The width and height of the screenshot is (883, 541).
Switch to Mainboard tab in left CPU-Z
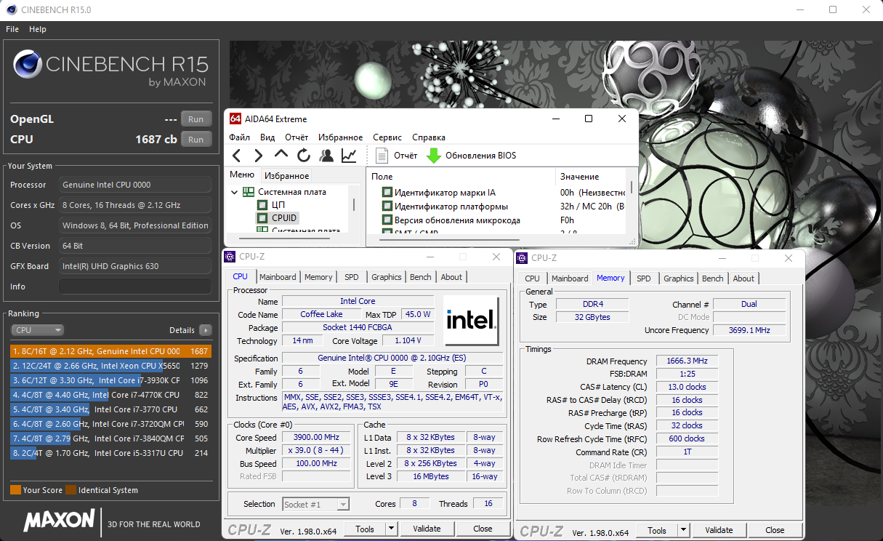278,277
